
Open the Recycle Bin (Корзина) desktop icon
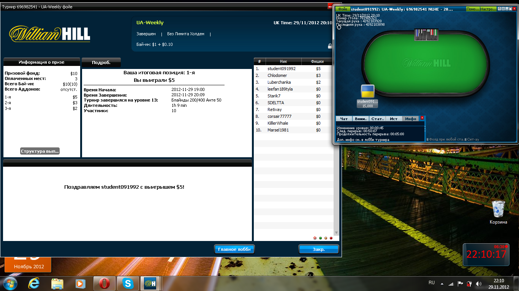click(498, 212)
